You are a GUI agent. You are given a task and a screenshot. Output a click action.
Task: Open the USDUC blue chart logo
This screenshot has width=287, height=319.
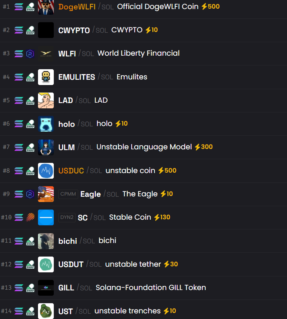46,171
